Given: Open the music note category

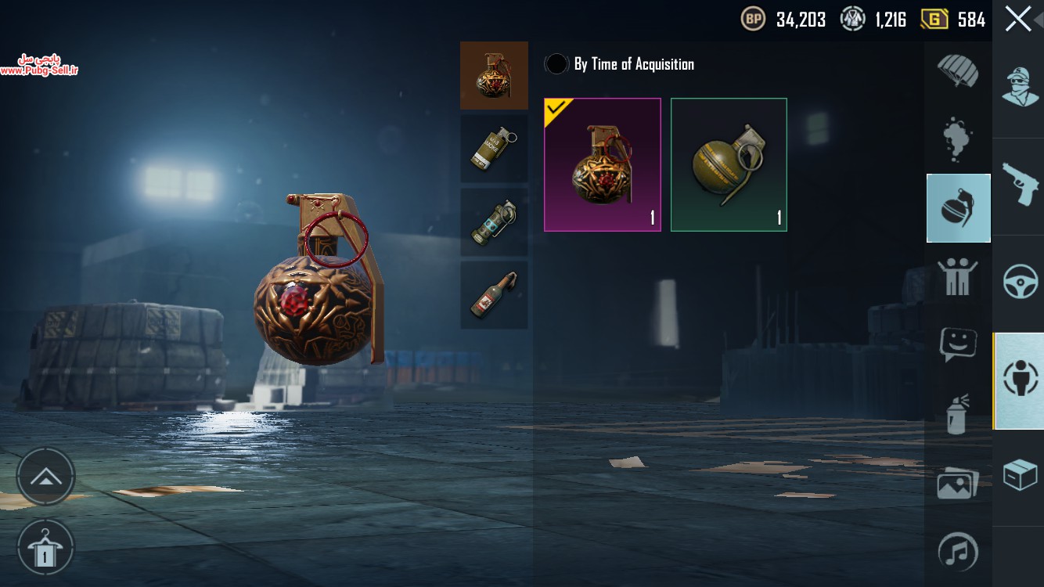Looking at the screenshot, I should pos(958,552).
